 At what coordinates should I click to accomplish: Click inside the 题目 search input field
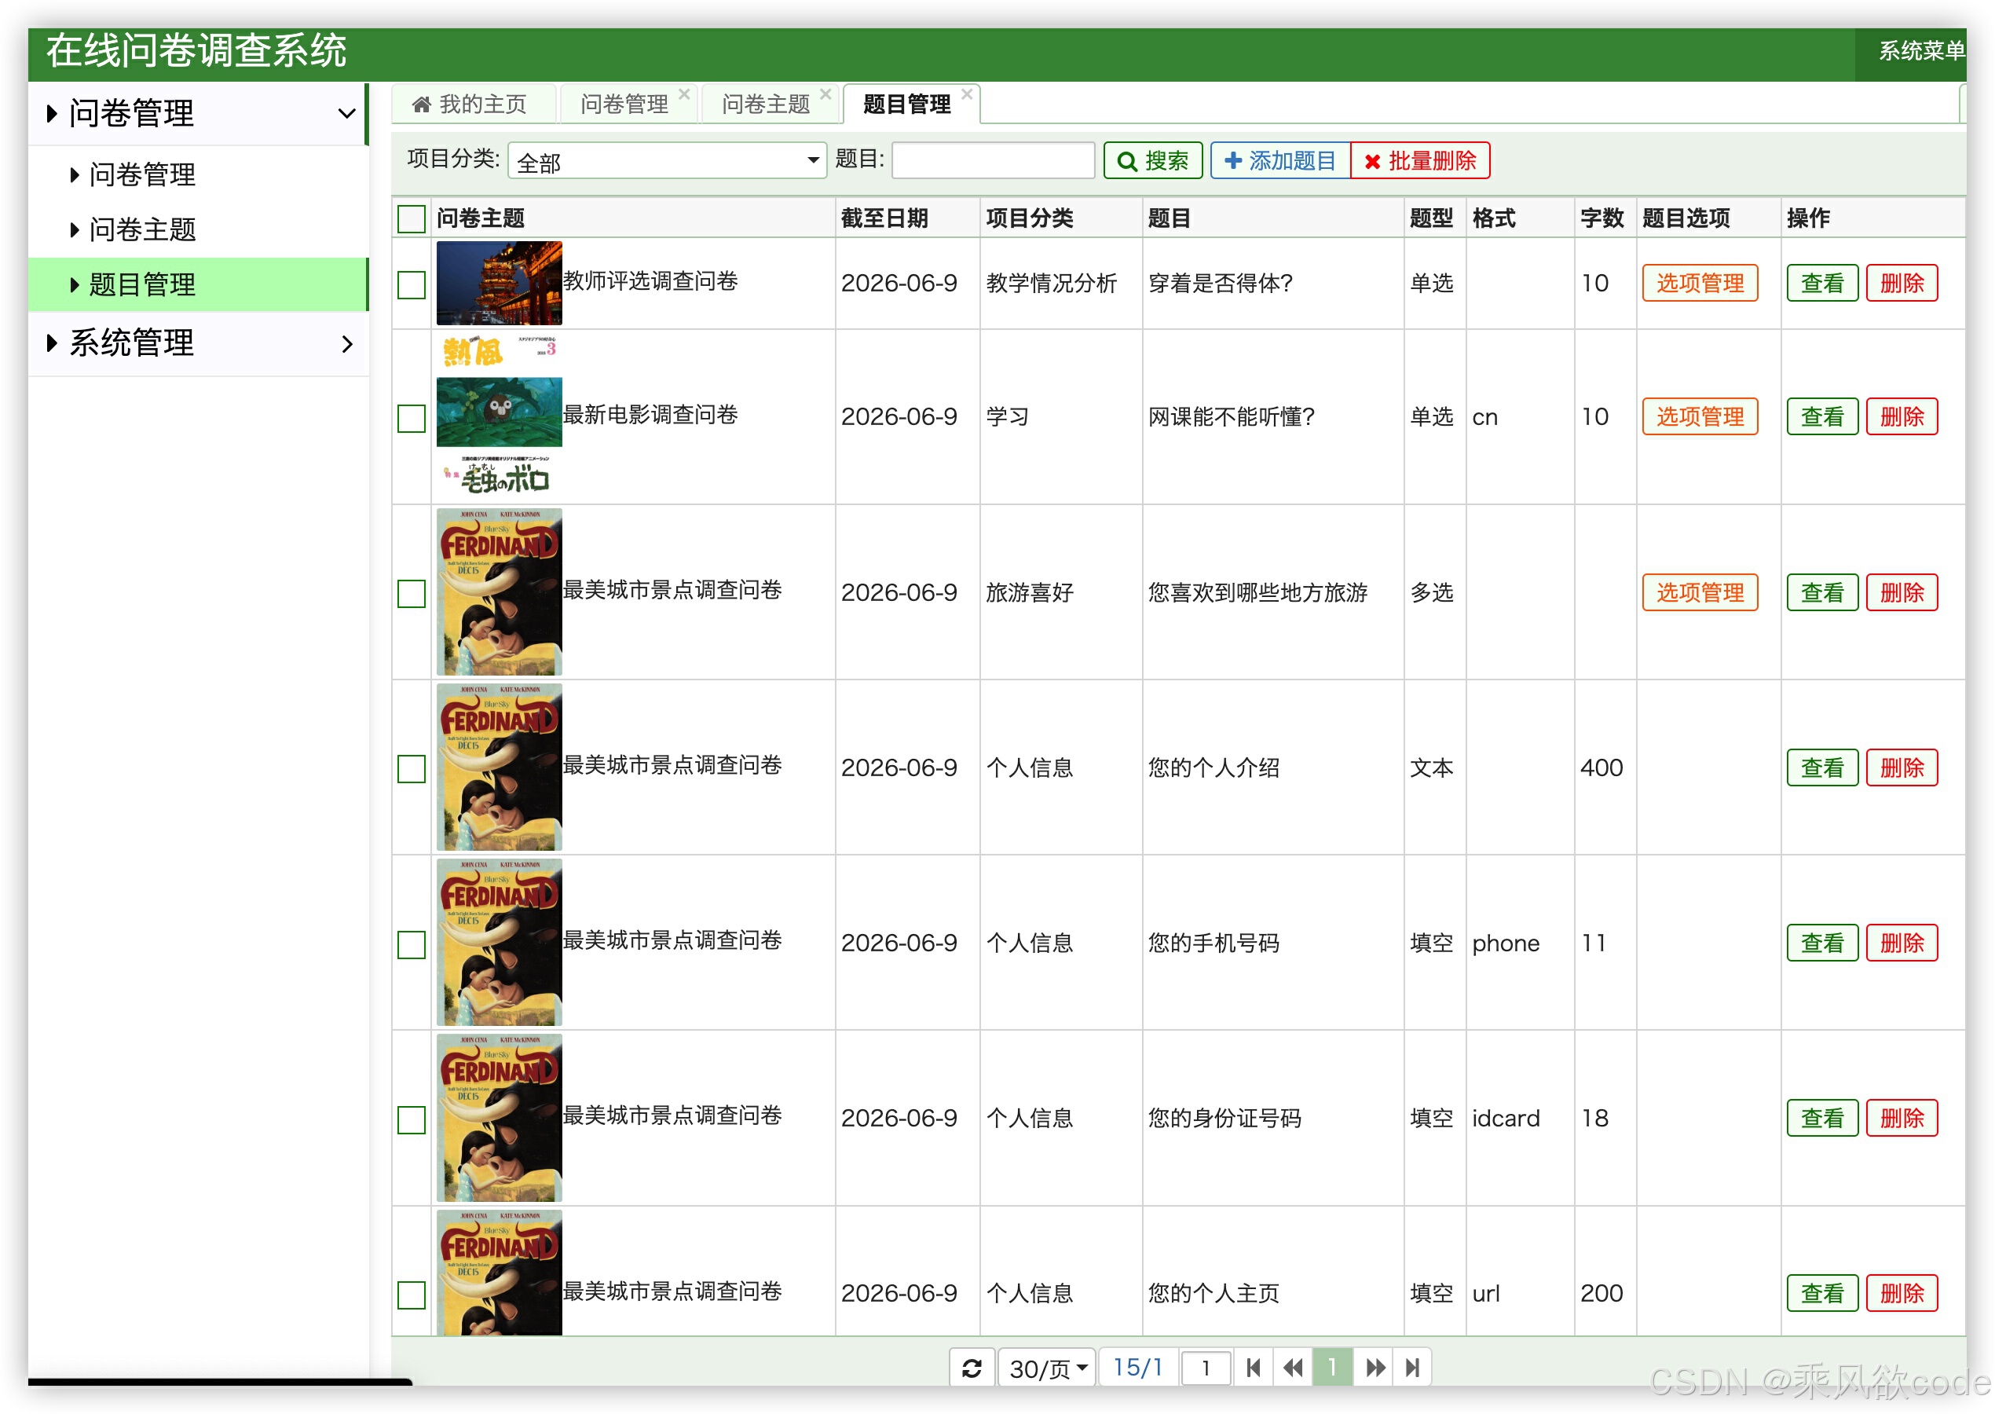tap(992, 159)
